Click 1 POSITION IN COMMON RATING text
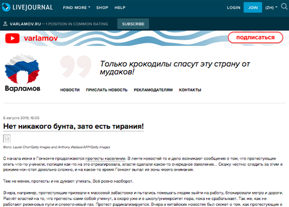This screenshot has width=289, height=207. point(77,24)
